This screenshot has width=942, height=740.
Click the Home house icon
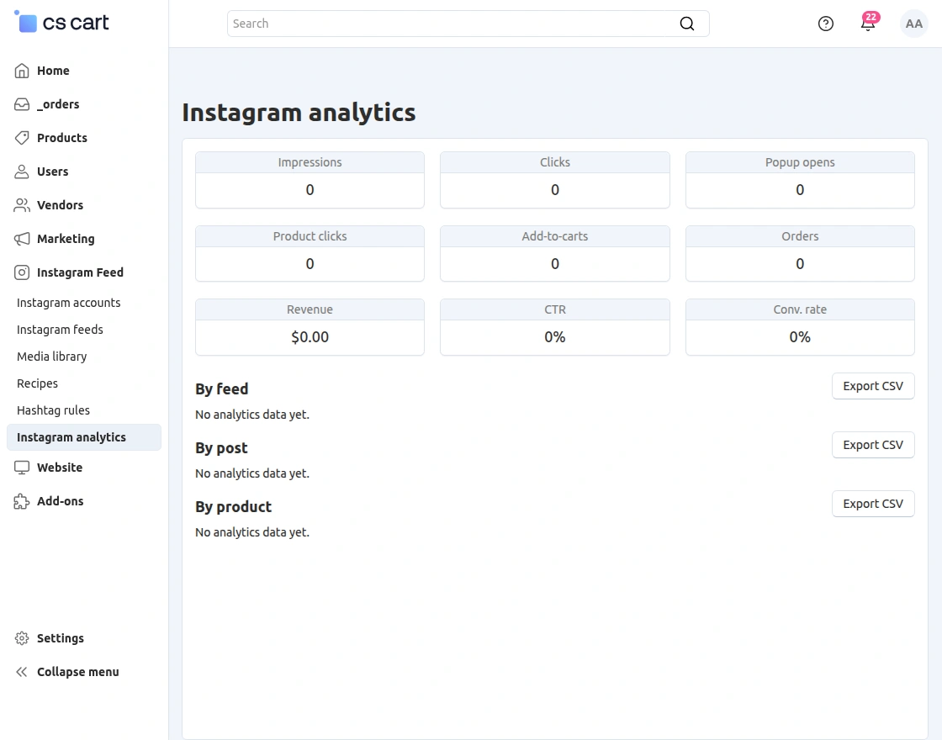click(x=22, y=71)
